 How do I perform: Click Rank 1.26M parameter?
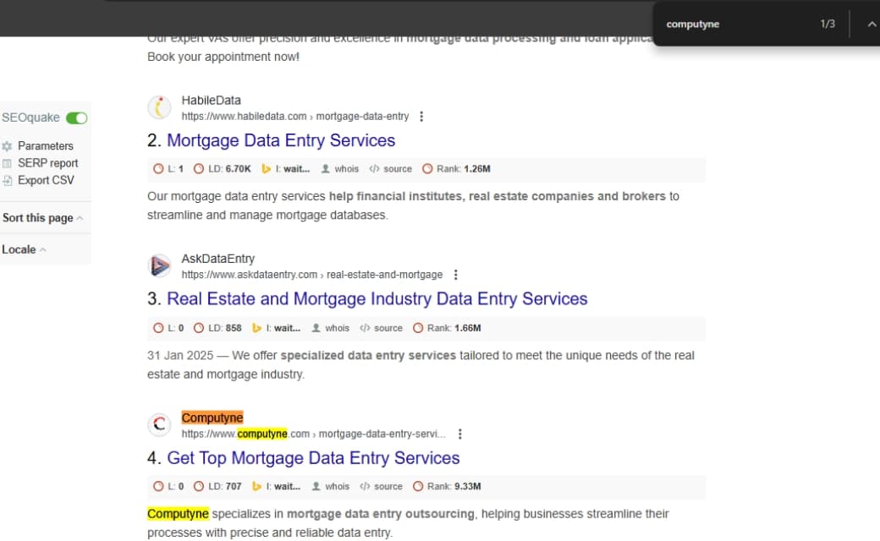tap(456, 169)
